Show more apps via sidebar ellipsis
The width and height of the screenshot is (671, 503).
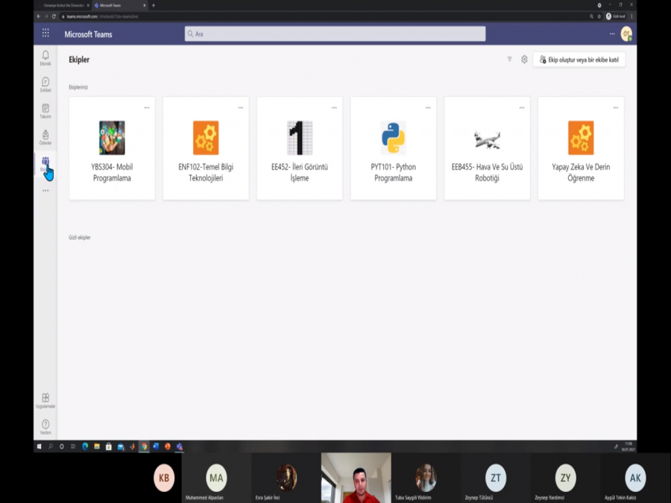(45, 190)
